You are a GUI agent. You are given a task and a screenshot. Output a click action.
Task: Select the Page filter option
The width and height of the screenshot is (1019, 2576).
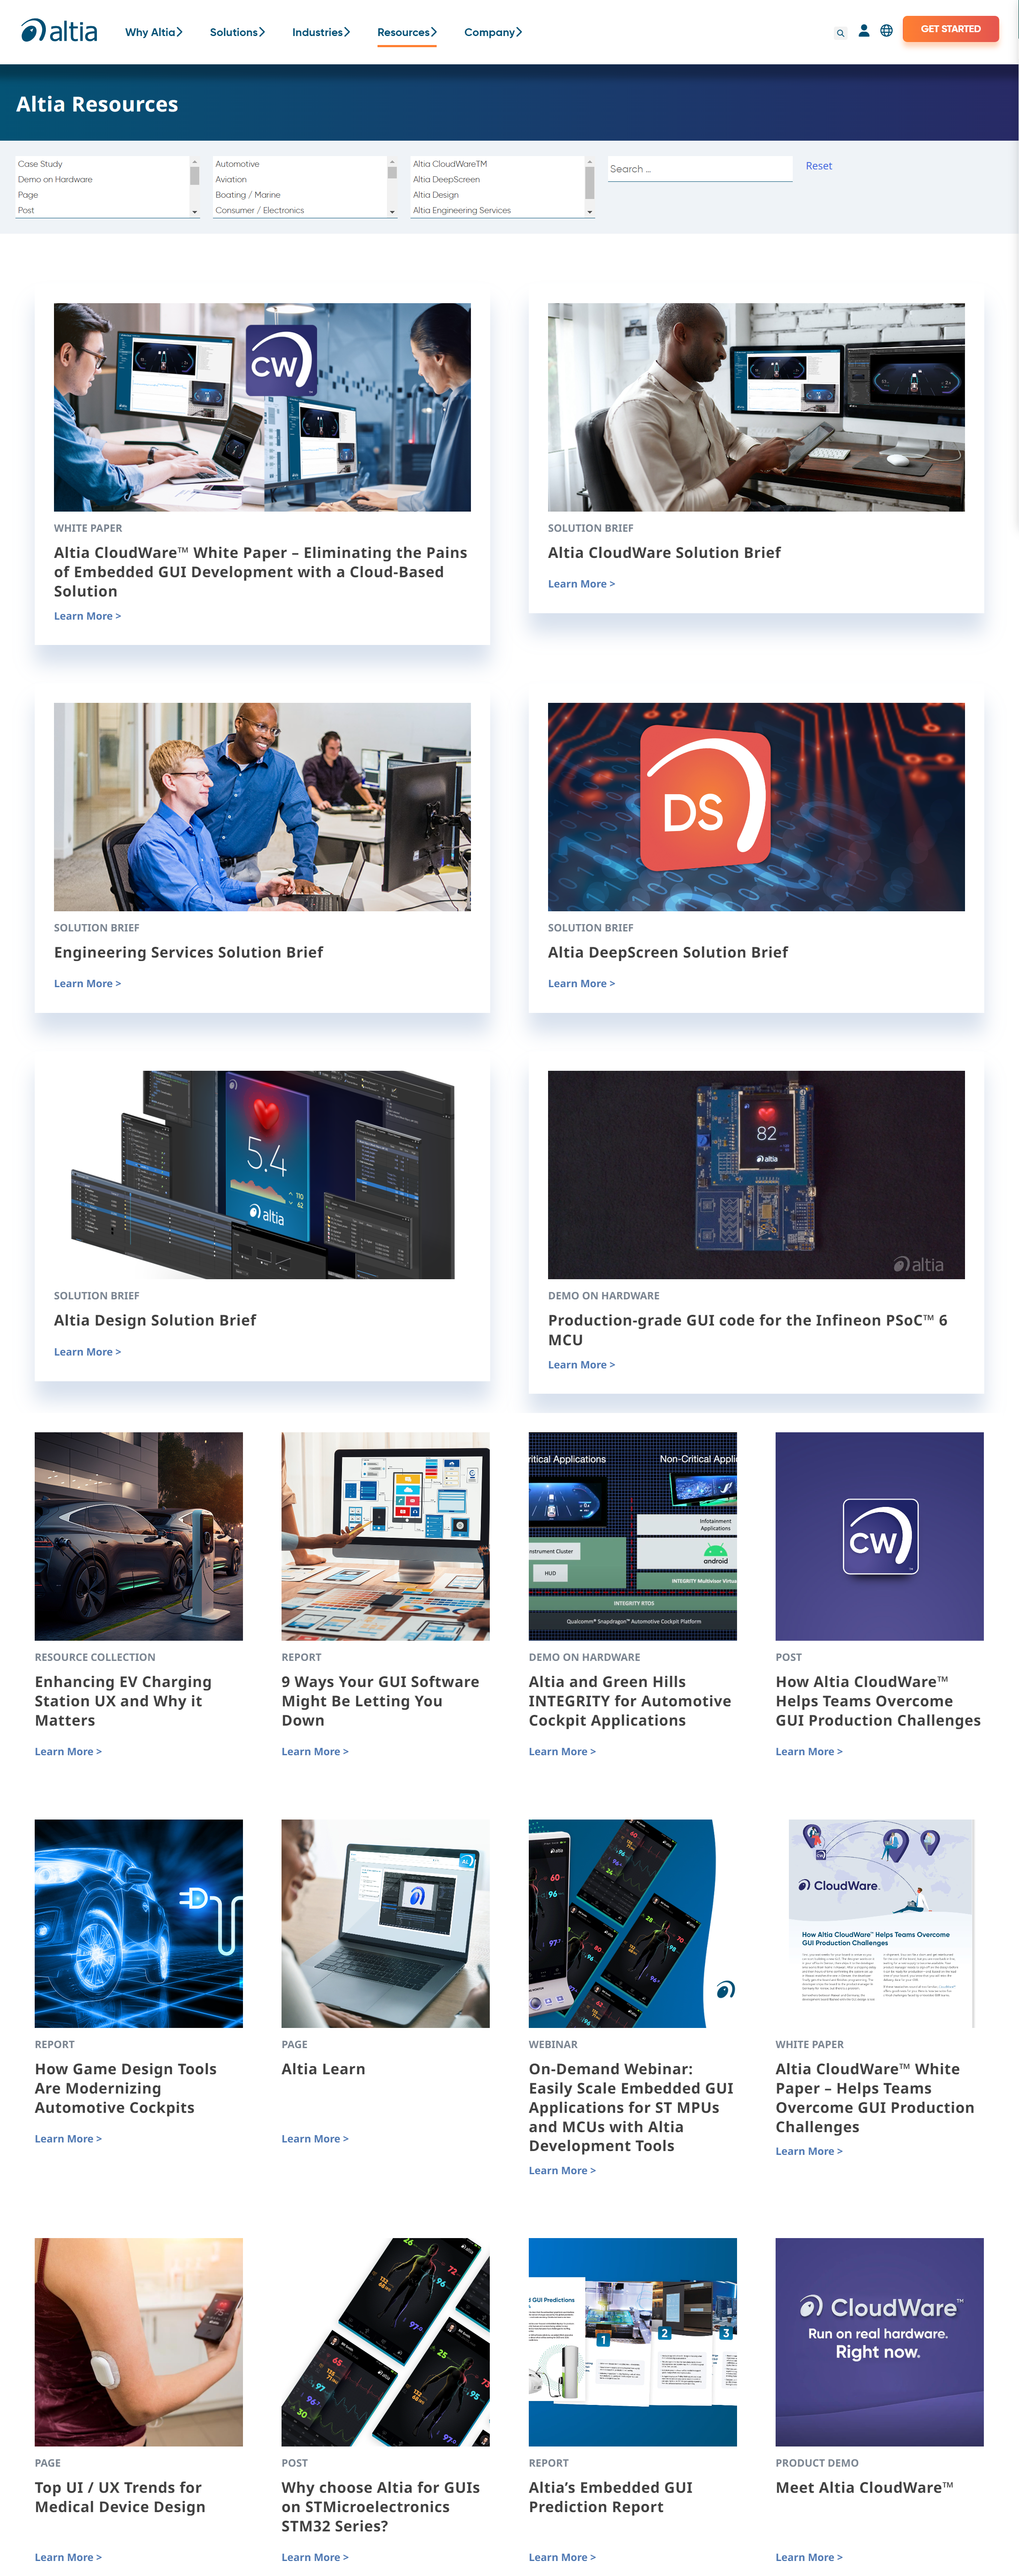(102, 195)
